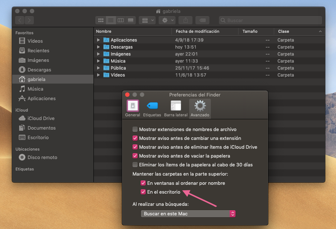The height and width of the screenshot is (229, 336).
Task: Open Disco remoto in the sidebar
Action: pyautogui.click(x=53, y=157)
